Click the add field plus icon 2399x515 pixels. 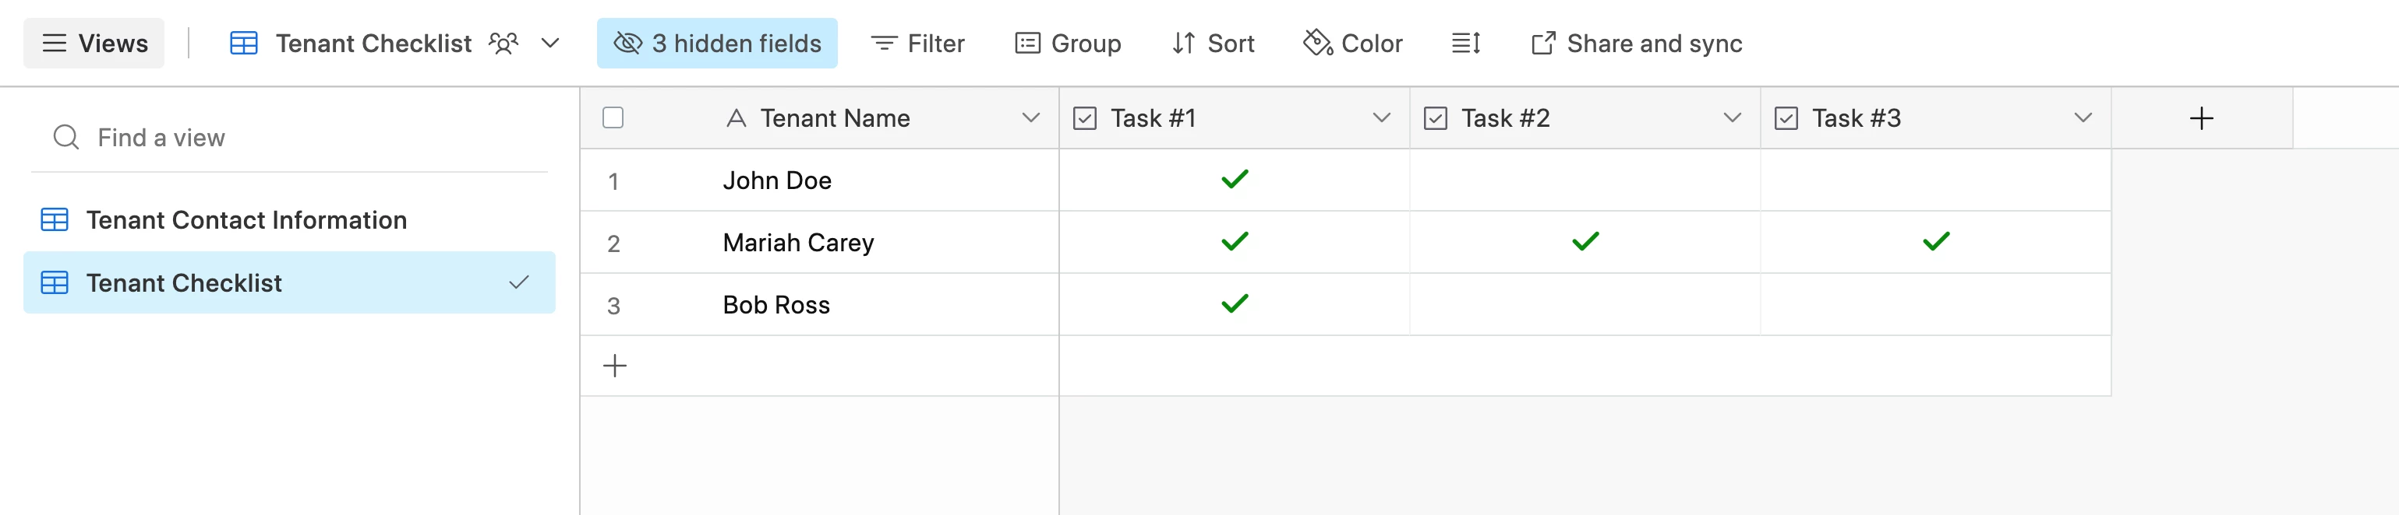coord(2200,118)
